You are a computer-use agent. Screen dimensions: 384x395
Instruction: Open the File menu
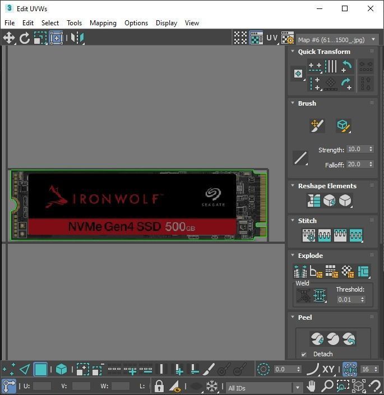pos(10,23)
